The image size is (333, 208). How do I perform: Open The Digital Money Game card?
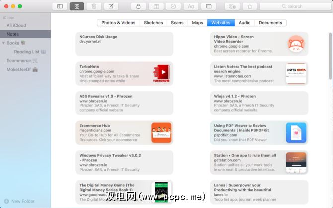coord(124,192)
